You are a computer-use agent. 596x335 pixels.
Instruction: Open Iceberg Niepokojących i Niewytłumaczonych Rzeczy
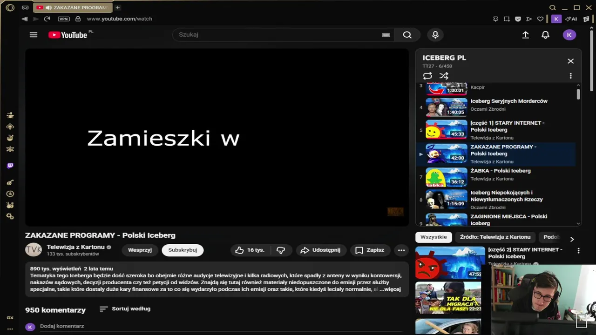click(496, 200)
